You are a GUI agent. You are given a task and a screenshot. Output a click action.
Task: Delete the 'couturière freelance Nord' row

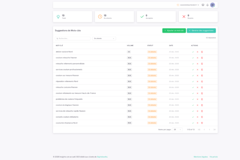click(x=202, y=123)
